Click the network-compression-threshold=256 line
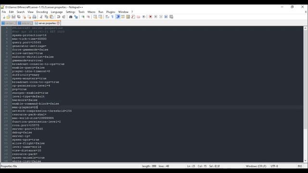 tap(42, 111)
